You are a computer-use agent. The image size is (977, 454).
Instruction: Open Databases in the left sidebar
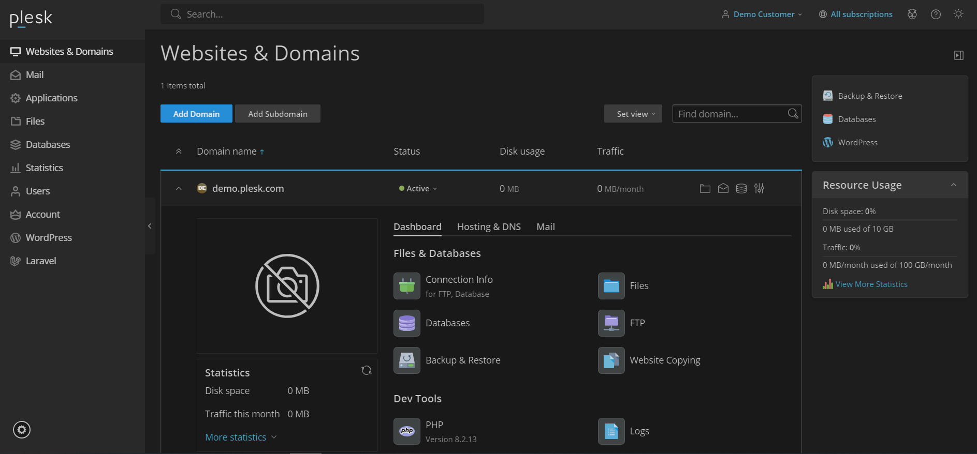tap(72, 144)
